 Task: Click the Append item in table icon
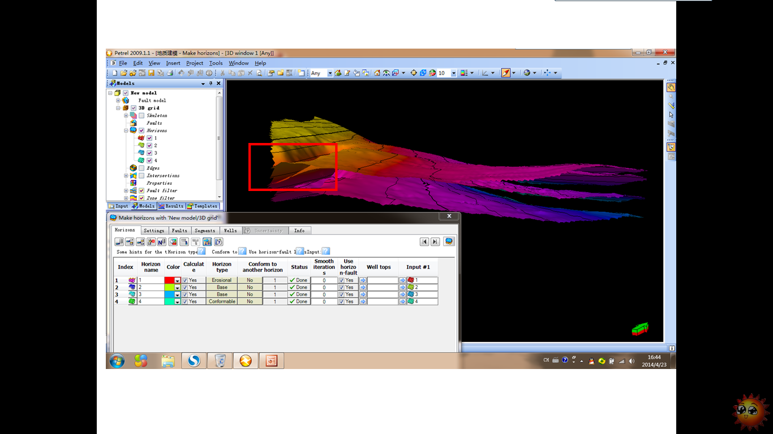[119, 242]
